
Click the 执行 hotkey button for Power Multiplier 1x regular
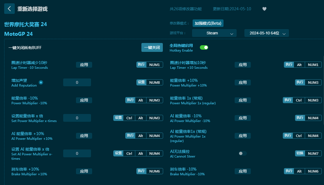(x=288, y=100)
